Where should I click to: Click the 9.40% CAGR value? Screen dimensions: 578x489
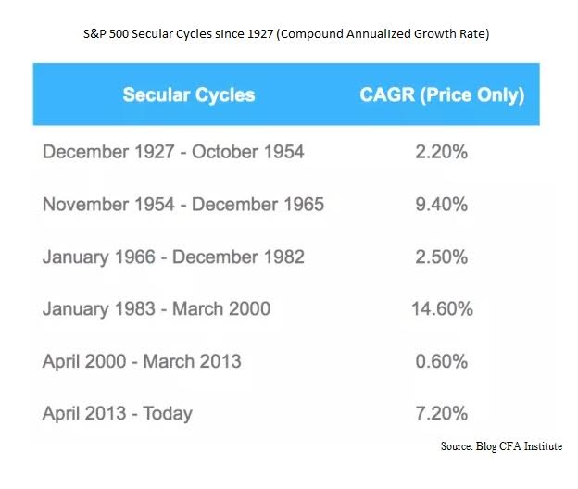click(x=442, y=204)
